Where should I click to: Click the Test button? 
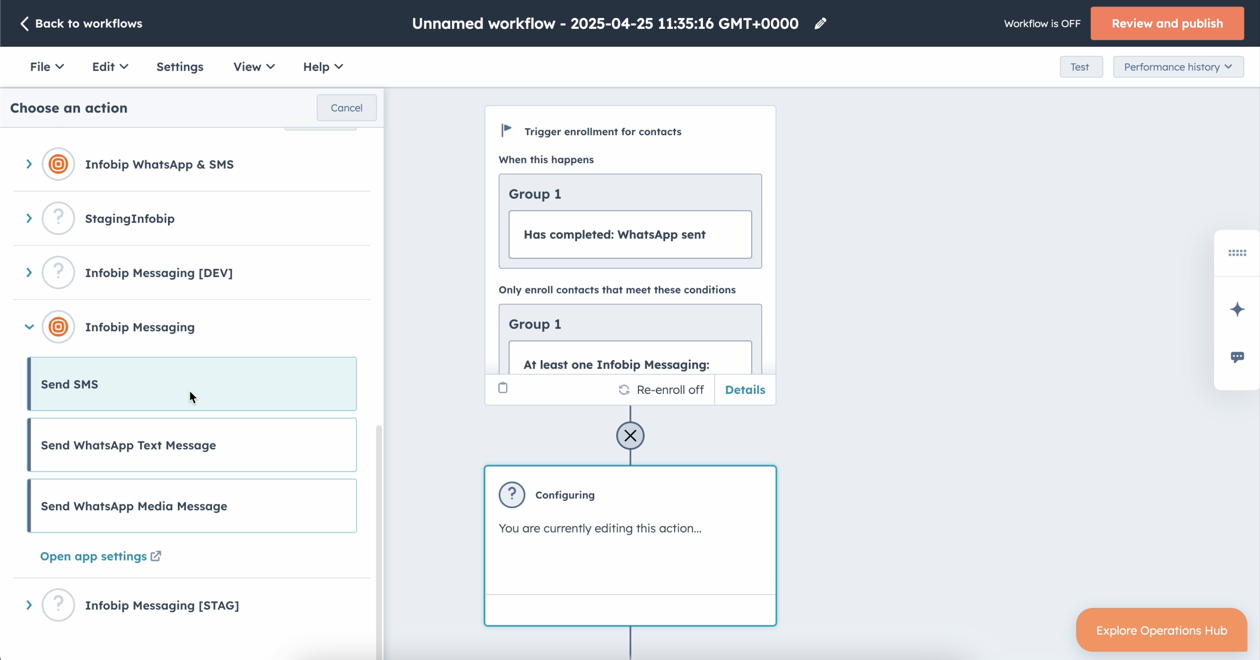(1081, 67)
